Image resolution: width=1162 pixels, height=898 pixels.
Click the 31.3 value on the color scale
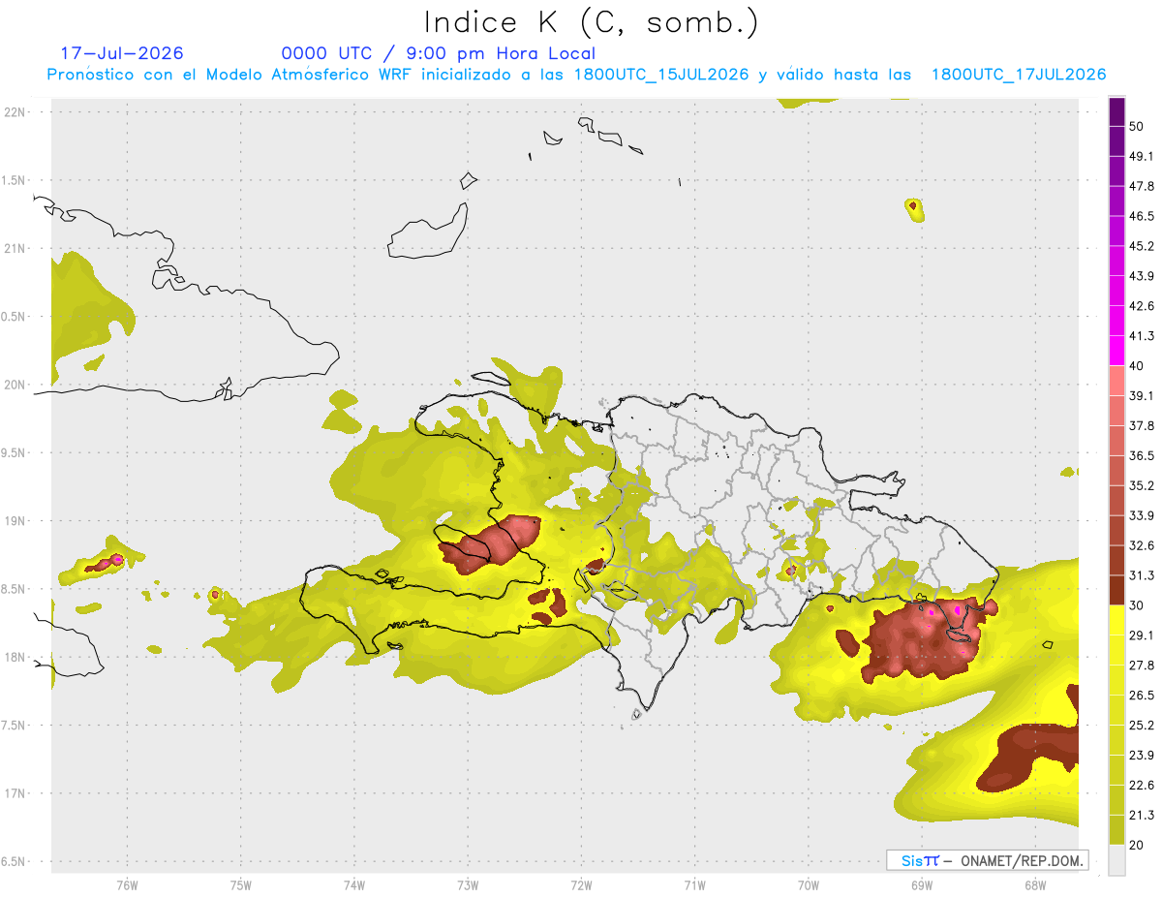click(1142, 575)
